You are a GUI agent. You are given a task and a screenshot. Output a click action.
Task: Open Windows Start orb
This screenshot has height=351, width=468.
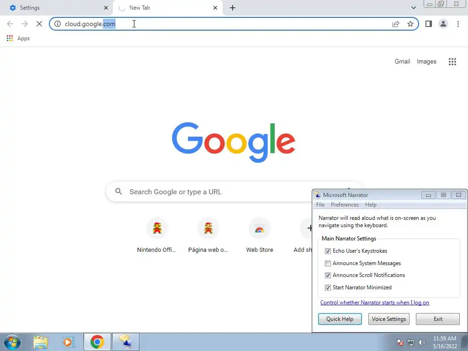(12, 342)
